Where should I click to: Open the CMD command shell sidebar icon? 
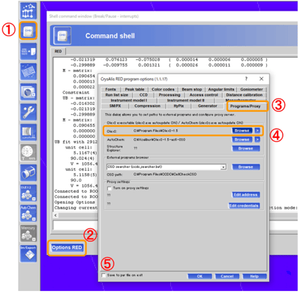tap(28, 31)
